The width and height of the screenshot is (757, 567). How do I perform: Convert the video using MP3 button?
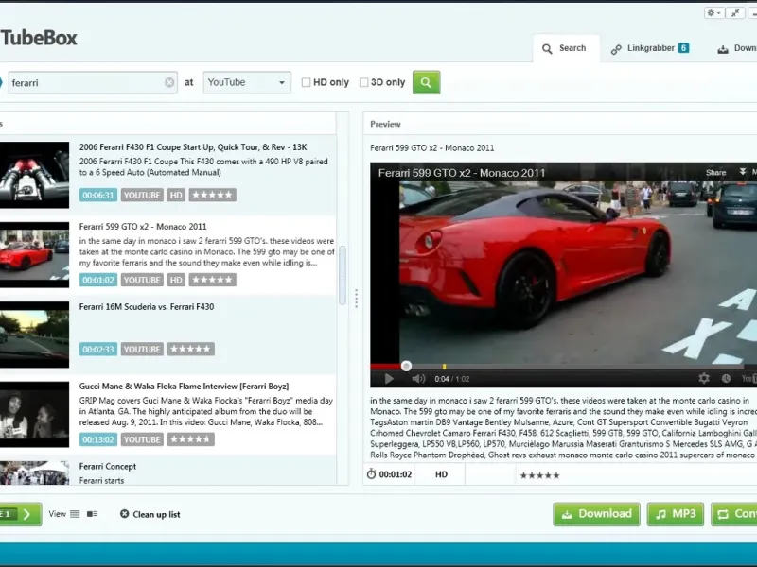(x=675, y=514)
